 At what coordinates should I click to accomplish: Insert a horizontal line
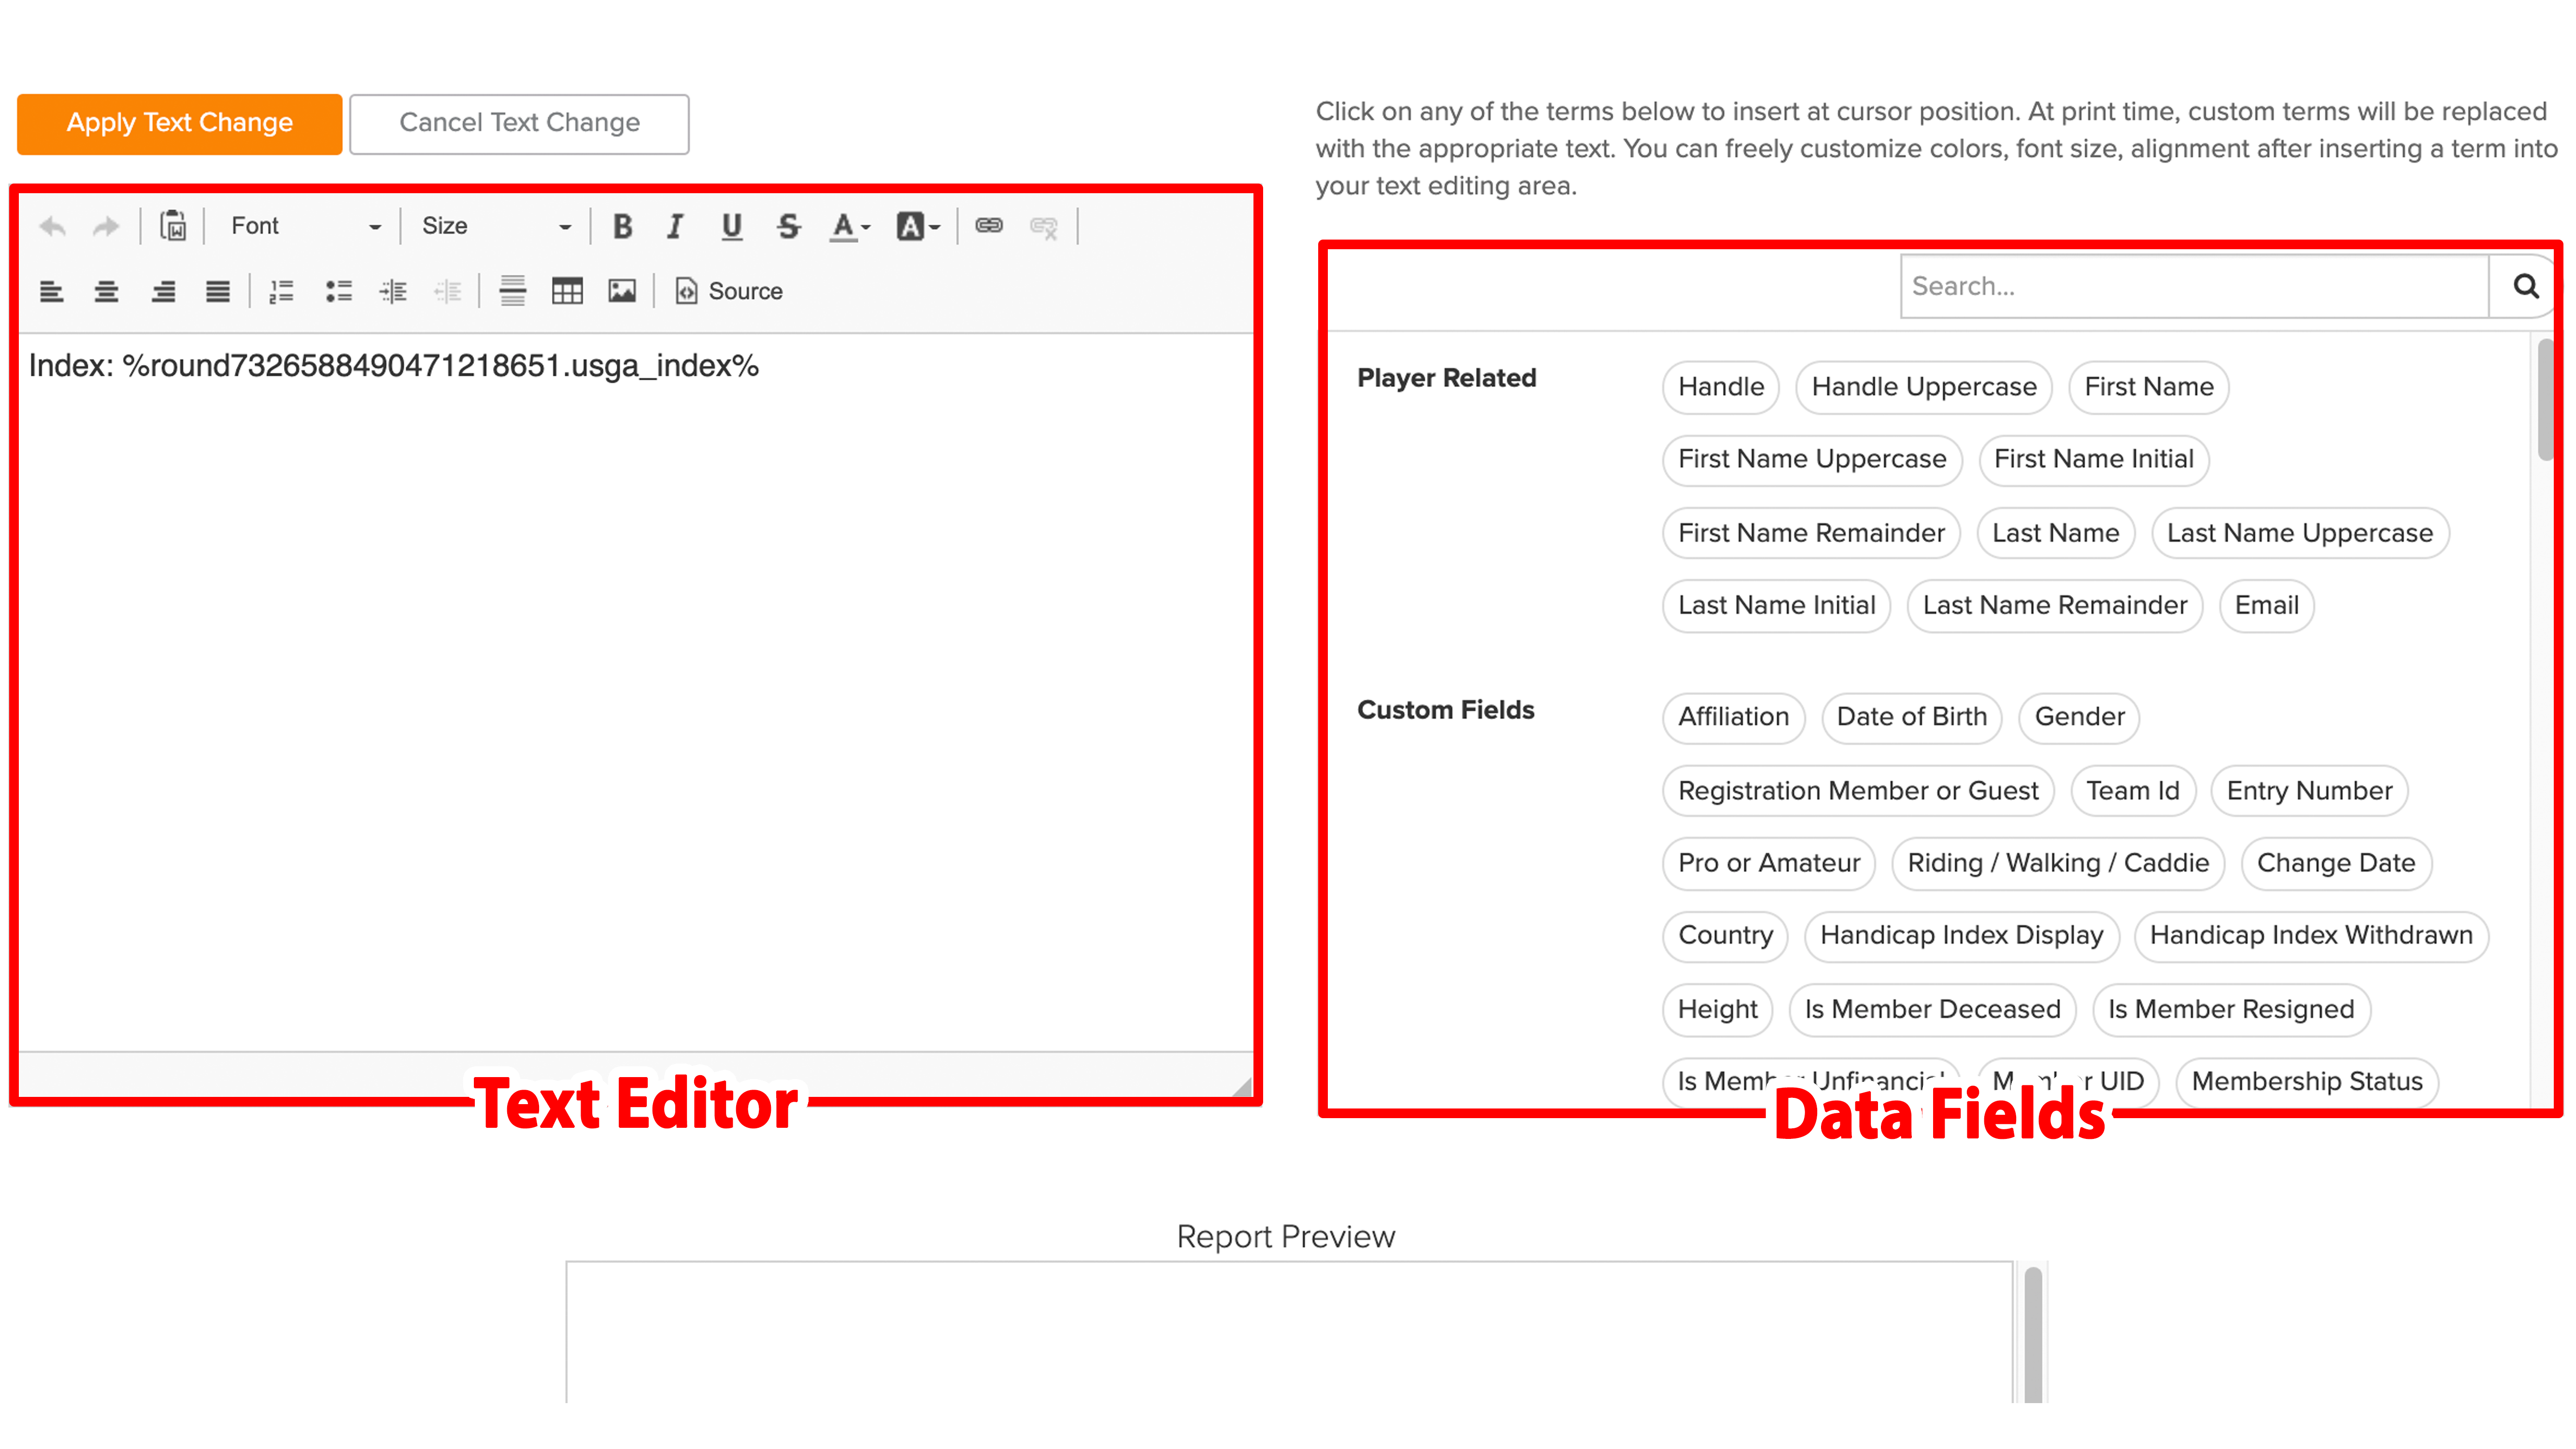coord(513,291)
